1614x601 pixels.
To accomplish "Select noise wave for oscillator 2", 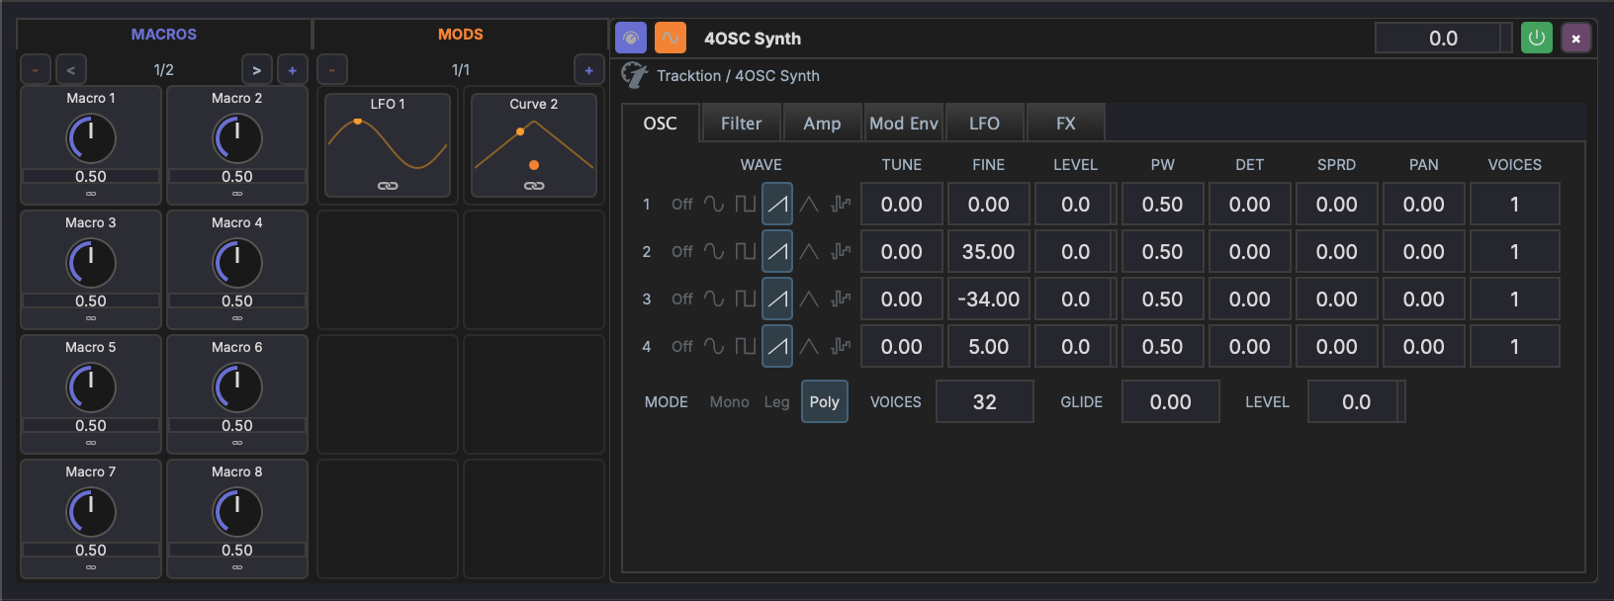I will 841,252.
